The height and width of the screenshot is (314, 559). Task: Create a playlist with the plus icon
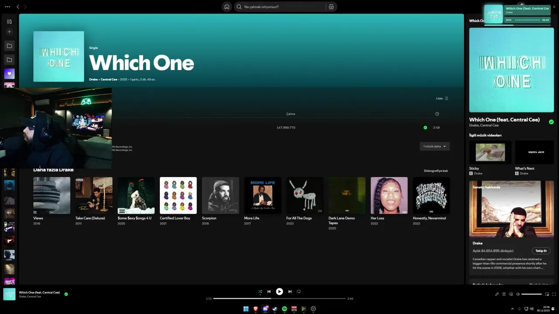click(x=9, y=32)
